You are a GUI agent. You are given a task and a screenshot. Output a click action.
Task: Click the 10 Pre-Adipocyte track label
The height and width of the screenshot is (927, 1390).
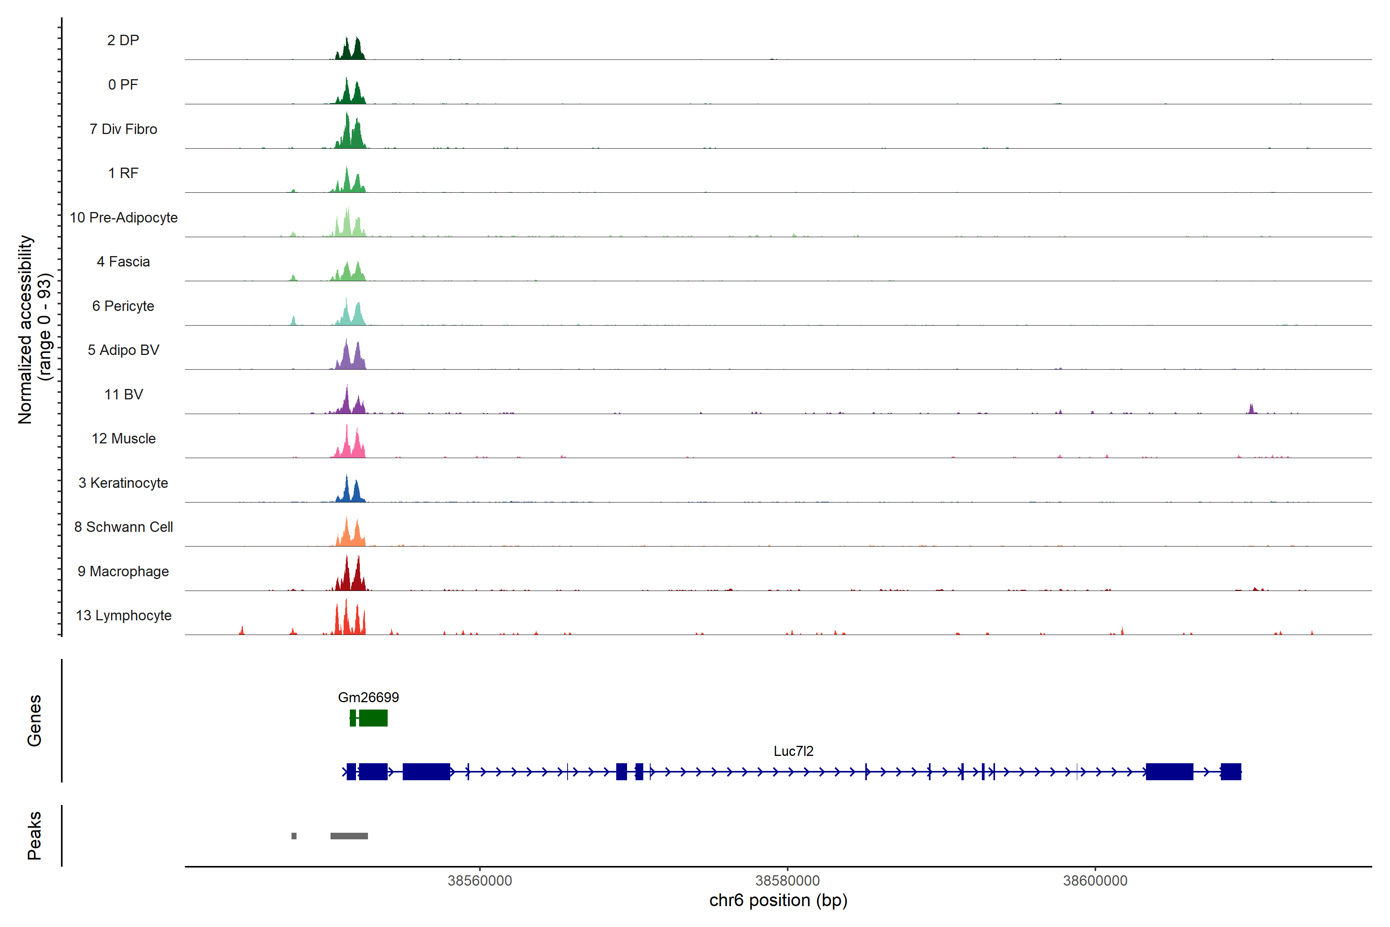pos(124,217)
